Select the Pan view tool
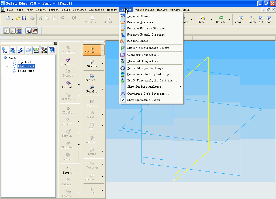Image resolution: width=276 pixels, height=199 pixels. (x=269, y=19)
